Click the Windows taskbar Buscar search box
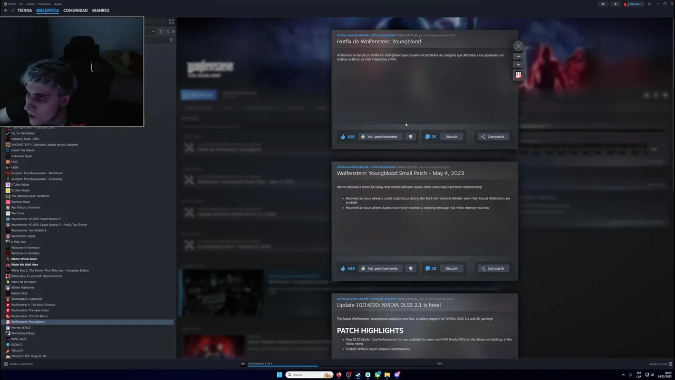This screenshot has width=675, height=380. point(310,375)
